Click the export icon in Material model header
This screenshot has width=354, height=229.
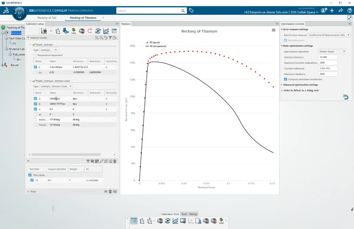click(x=115, y=38)
